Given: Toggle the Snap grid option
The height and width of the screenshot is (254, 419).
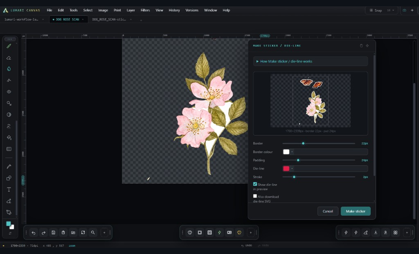Looking at the screenshot, I should tap(376, 10).
